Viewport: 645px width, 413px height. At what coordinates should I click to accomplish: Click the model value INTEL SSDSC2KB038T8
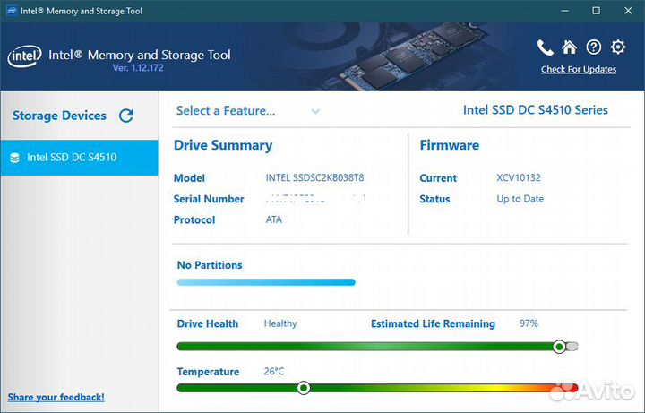tap(314, 177)
